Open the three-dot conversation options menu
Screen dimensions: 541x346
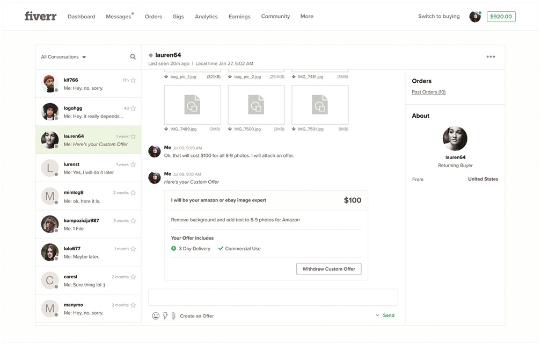tap(491, 57)
